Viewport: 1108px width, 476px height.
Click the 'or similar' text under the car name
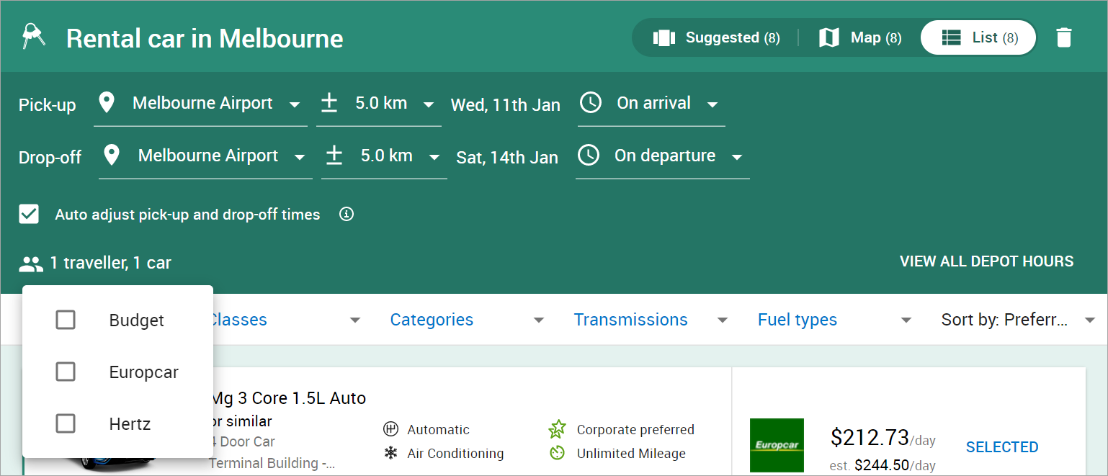241,421
